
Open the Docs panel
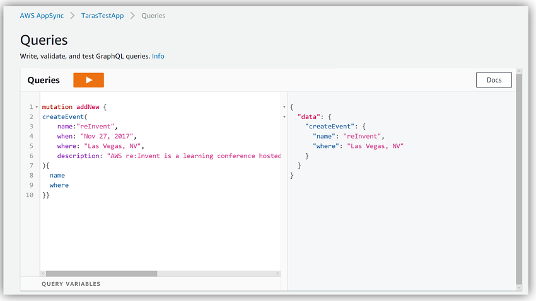point(494,80)
